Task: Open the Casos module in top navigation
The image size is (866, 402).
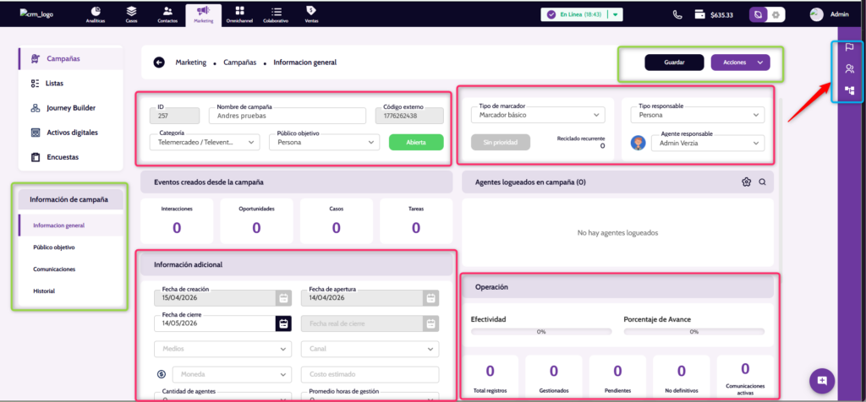Action: click(x=131, y=14)
